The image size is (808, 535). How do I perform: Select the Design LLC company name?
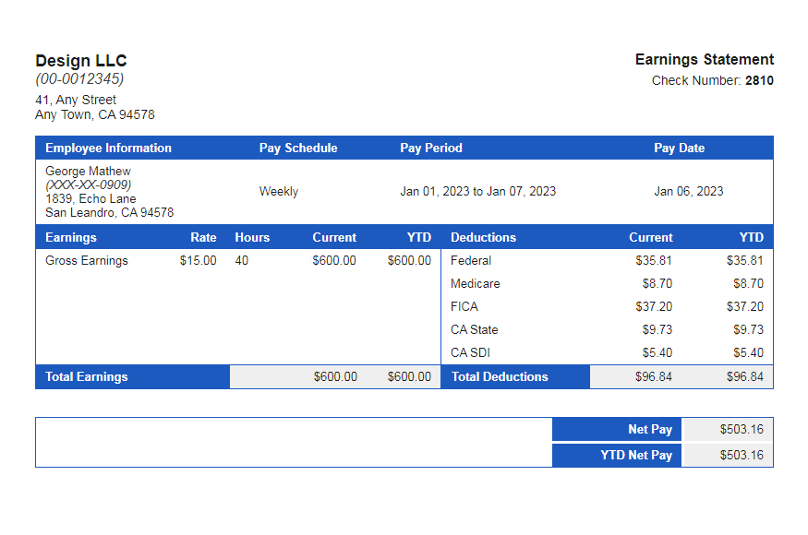(81, 60)
